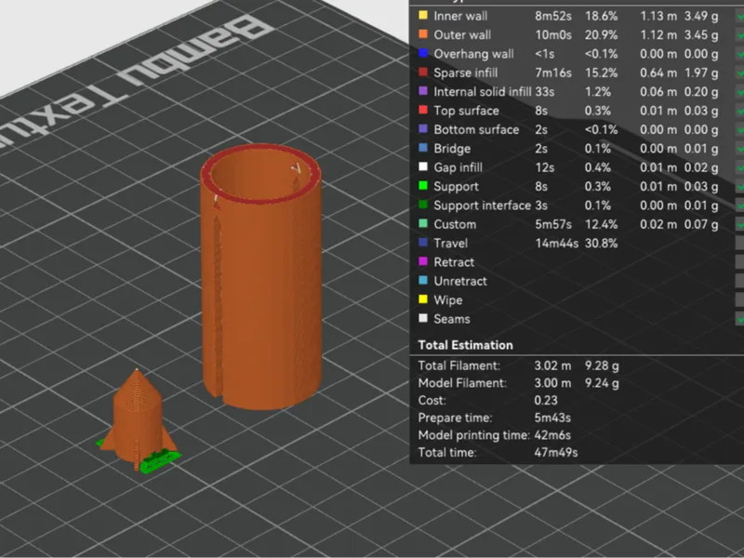The height and width of the screenshot is (558, 744).
Task: Select the small rocket model on the plate
Action: (137, 418)
